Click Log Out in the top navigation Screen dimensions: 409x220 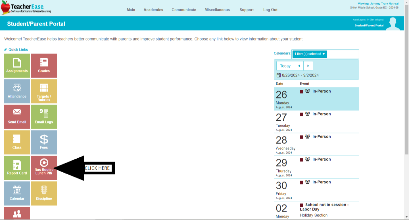[270, 10]
